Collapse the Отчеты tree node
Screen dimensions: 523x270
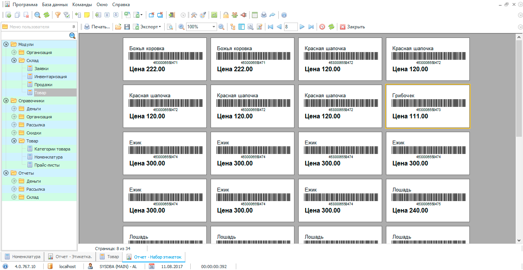point(6,173)
